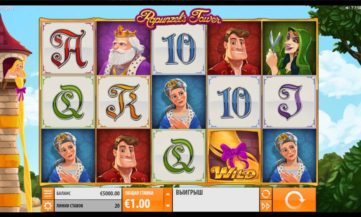Select the purple J card symbol
This screenshot has height=217, width=361.
click(290, 102)
